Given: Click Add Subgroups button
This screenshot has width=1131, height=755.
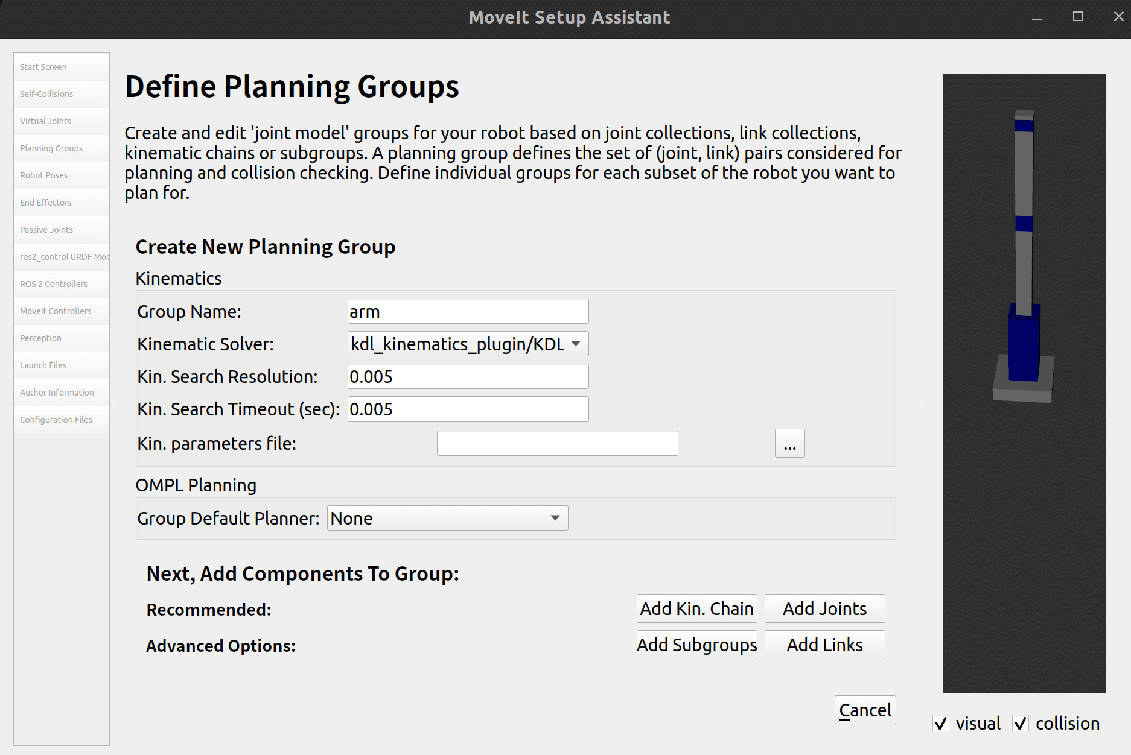Looking at the screenshot, I should (696, 645).
